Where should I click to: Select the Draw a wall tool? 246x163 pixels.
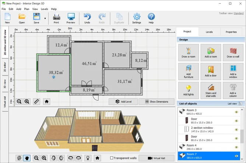click(x=233, y=53)
